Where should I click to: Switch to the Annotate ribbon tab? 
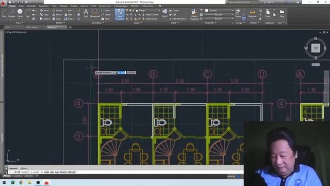(x=31, y=6)
